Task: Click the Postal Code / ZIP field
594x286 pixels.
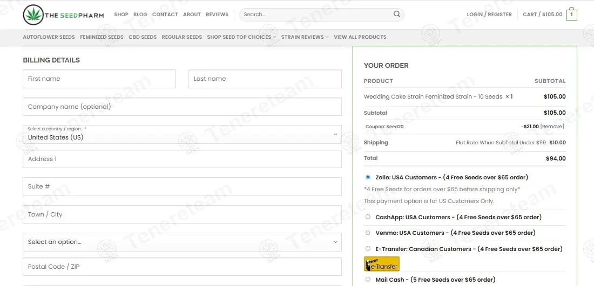Action: click(x=182, y=267)
